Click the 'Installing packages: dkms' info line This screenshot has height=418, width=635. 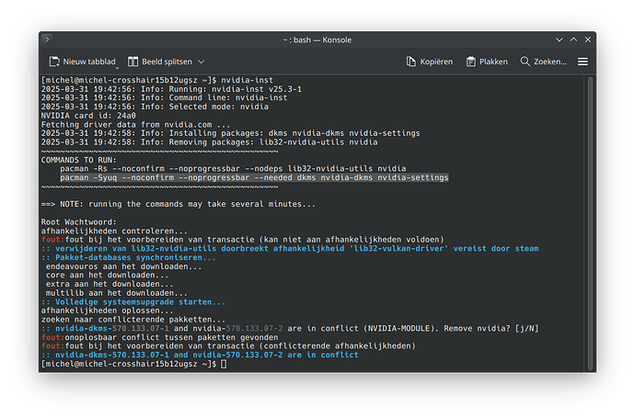point(230,133)
